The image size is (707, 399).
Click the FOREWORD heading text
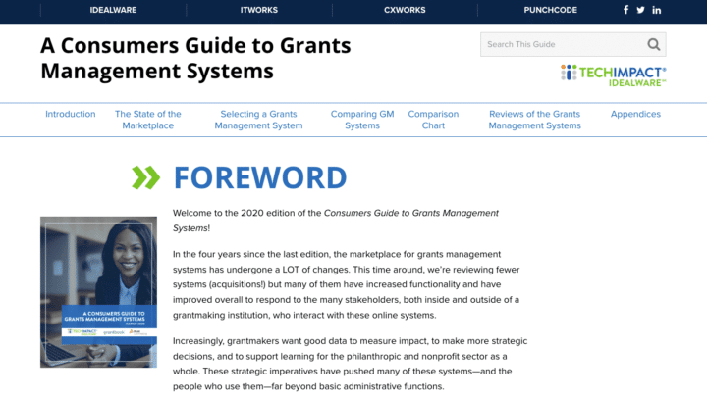point(260,177)
